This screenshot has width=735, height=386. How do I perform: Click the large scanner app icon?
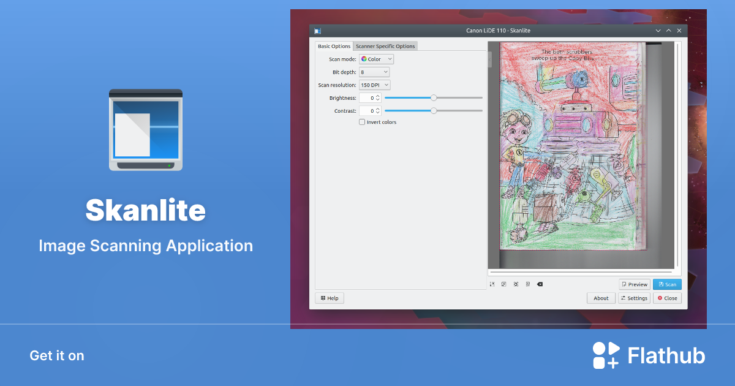tap(145, 129)
